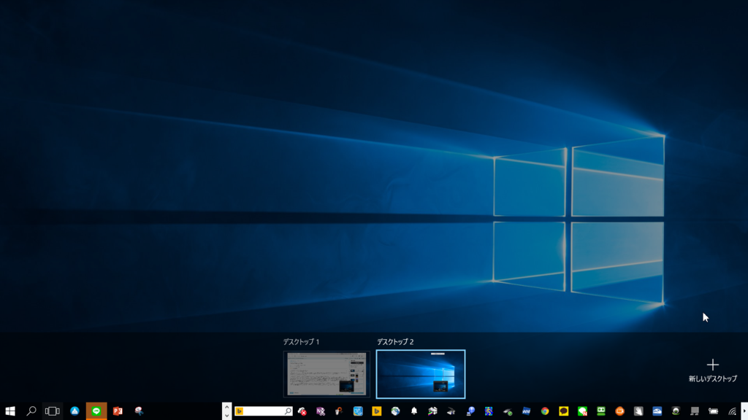Open the LINE app in taskbar
Image resolution: width=748 pixels, height=420 pixels.
point(96,411)
